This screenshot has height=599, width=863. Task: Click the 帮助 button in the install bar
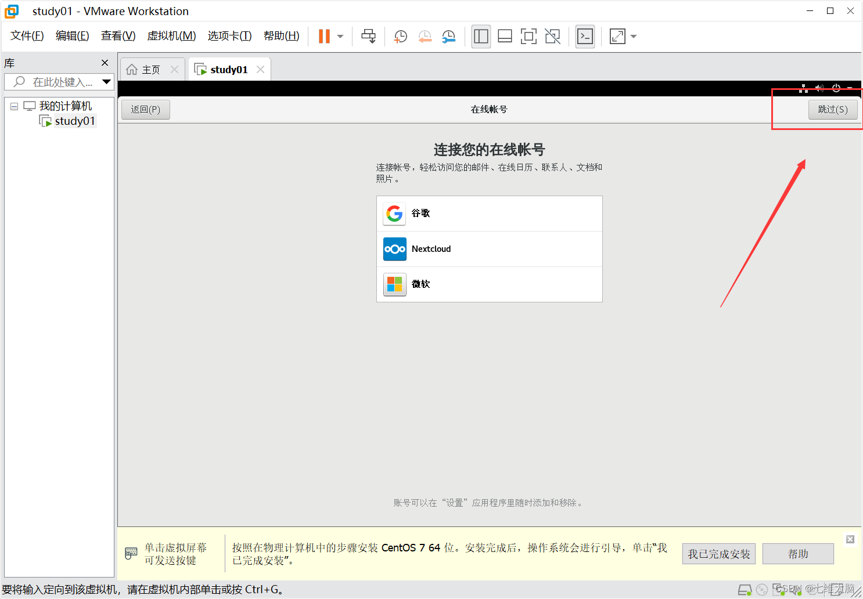click(x=798, y=554)
